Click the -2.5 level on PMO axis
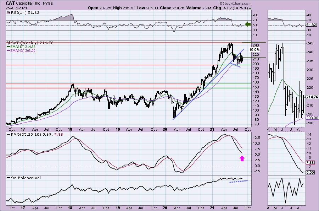 256,171
